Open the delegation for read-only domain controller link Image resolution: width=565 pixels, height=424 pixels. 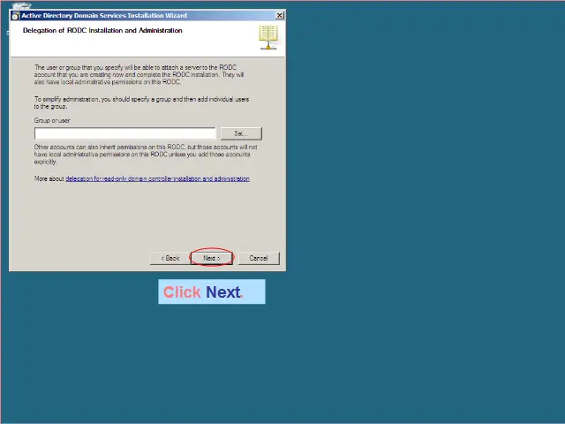(x=157, y=178)
